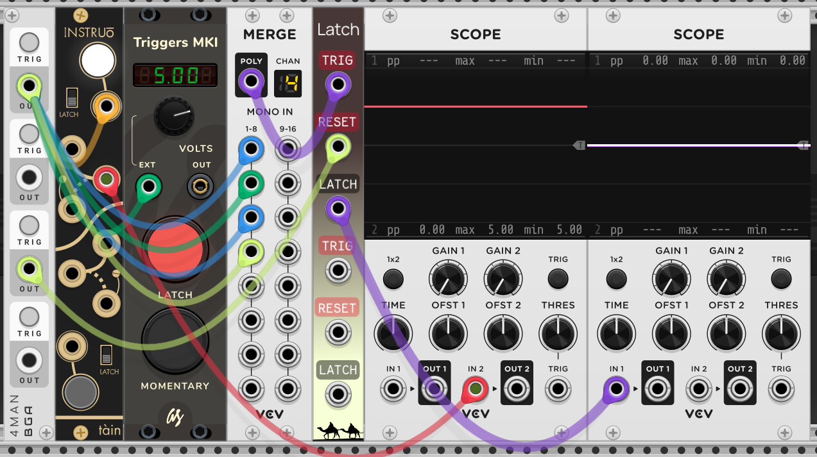Click the TRIG input jack on the left SCOPE

[558, 388]
